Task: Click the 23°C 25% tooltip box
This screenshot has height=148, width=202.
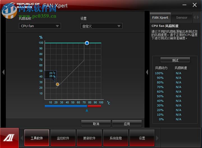Action: 50,74
